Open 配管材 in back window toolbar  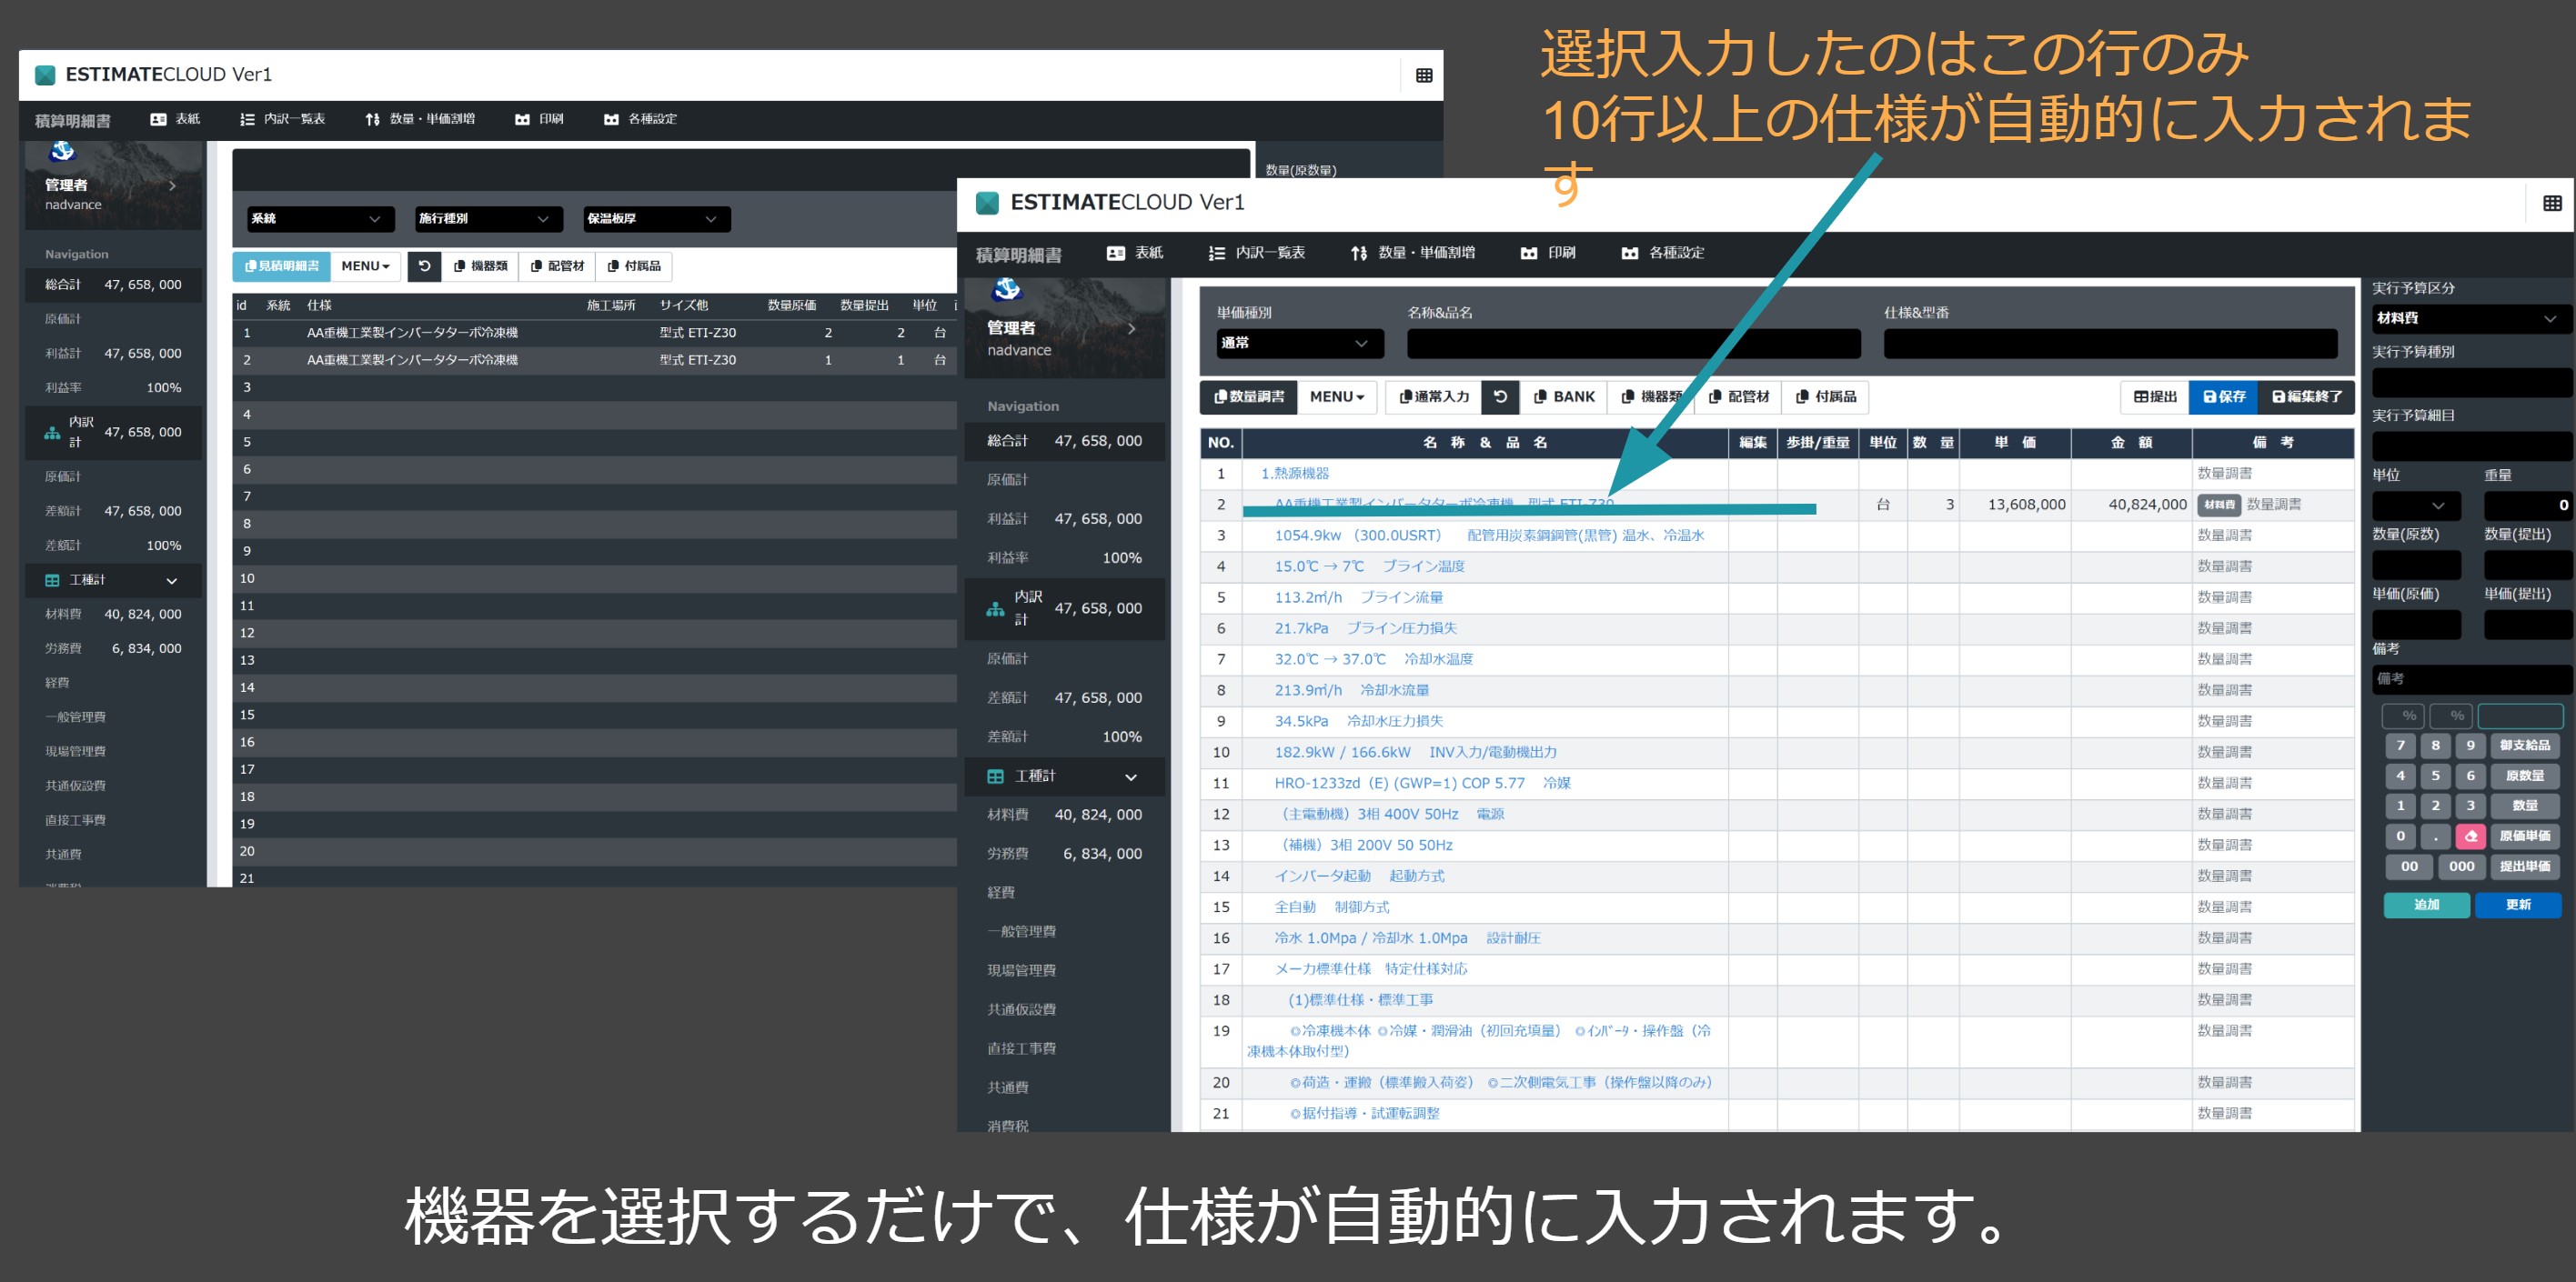[557, 265]
